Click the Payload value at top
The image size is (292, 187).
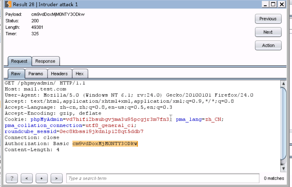[x=58, y=14]
